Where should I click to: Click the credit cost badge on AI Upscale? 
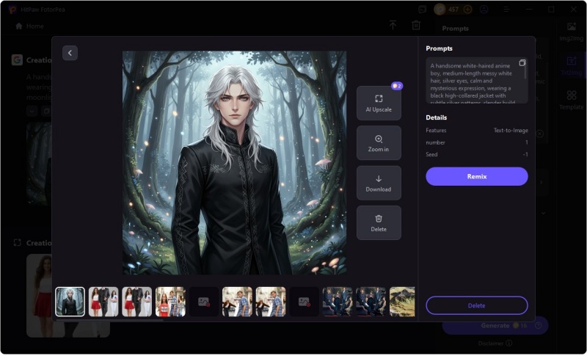point(397,86)
